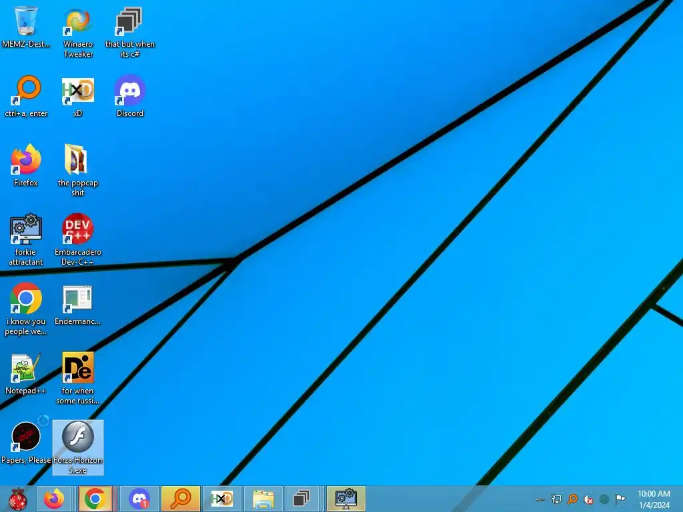Click the network icon in the system tray
The image size is (683, 512).
point(556,499)
